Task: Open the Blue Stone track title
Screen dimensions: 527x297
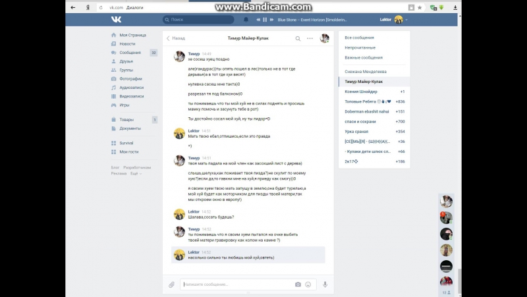Action: tap(312, 20)
